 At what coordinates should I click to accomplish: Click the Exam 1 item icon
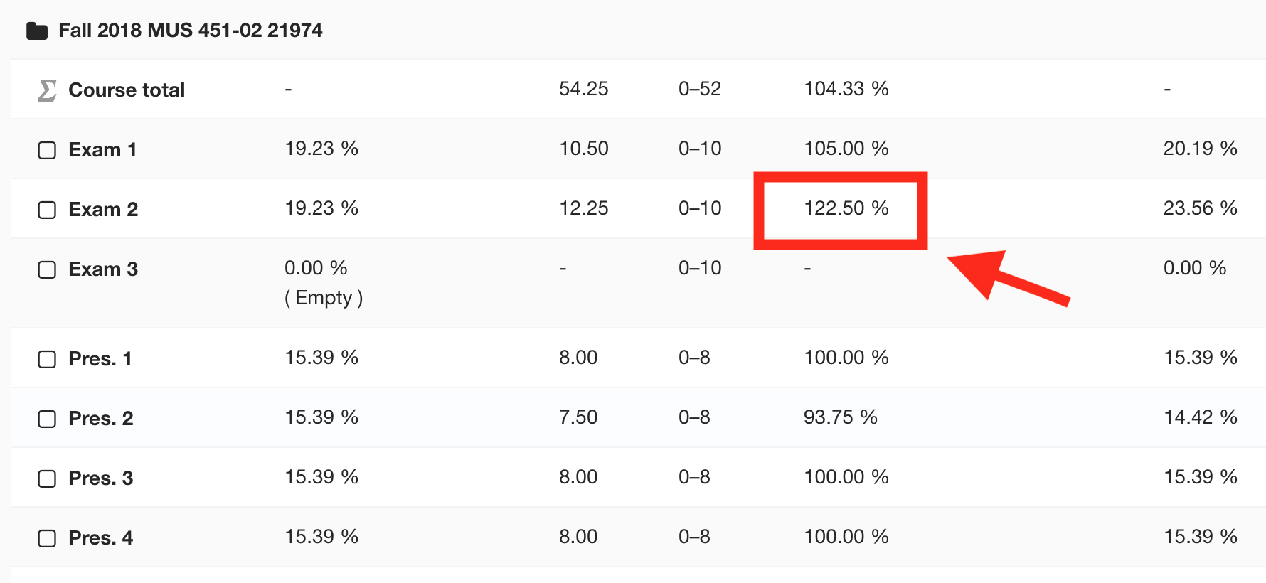click(x=47, y=150)
